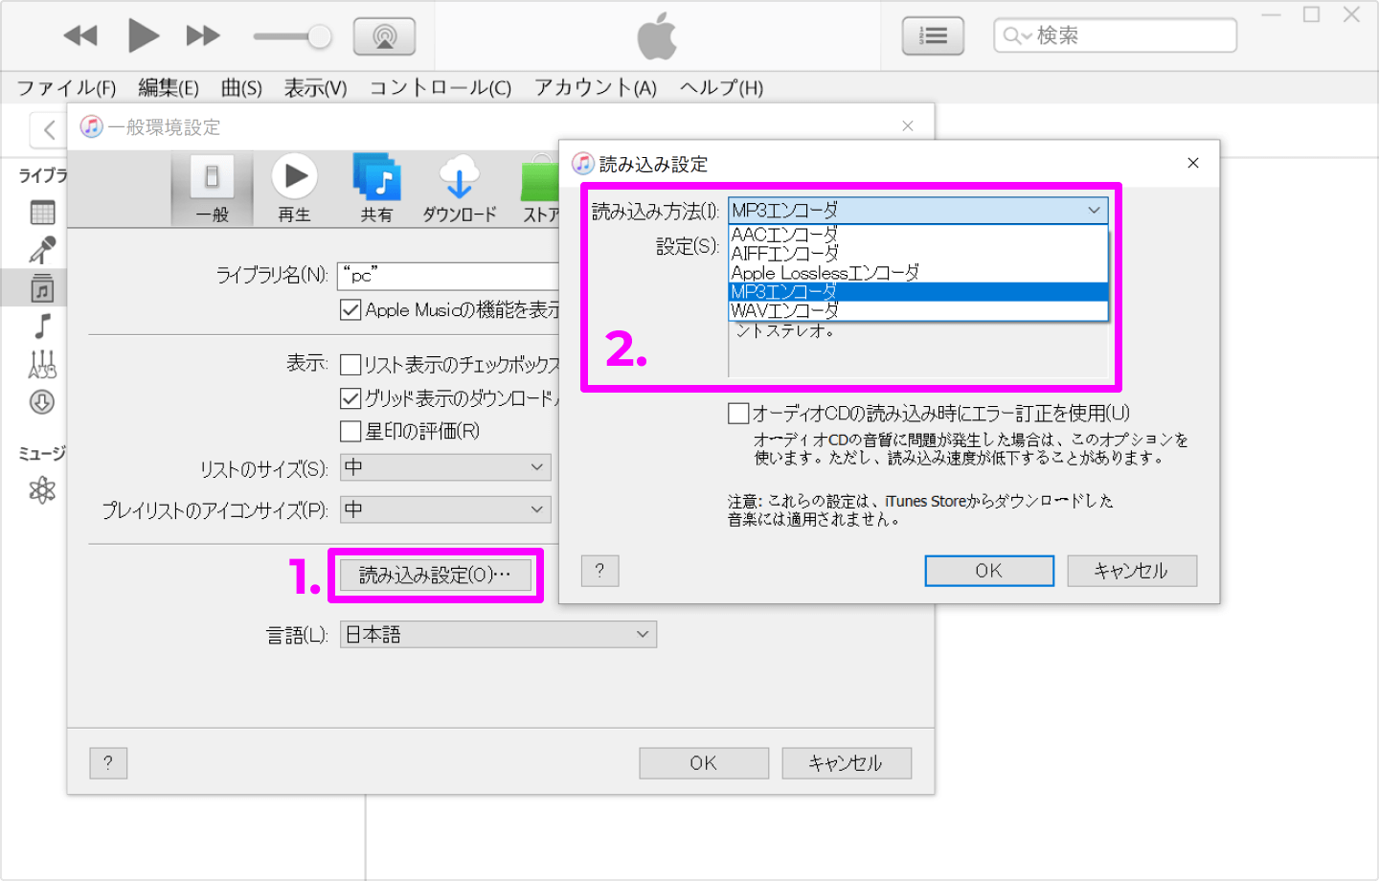Screen dimensions: 1379x881
Task: Open the プレイリストのアイコンサイズ(P) dropdown
Action: click(446, 509)
